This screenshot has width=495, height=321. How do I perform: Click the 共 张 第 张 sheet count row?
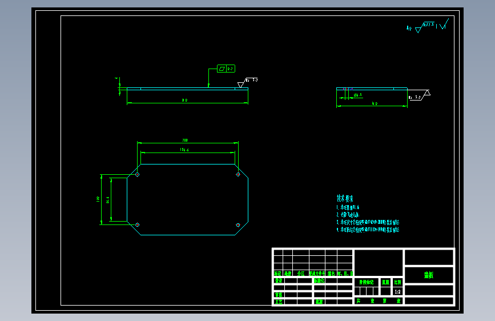378,301
